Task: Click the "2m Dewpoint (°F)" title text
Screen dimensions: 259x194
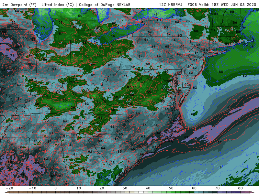Action: pos(19,5)
